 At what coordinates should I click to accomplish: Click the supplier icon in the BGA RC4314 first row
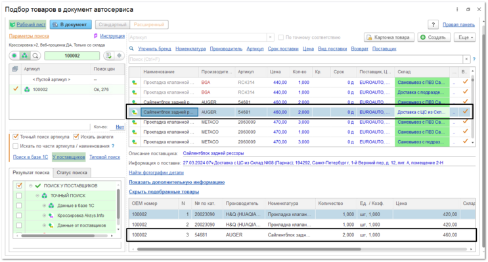pyautogui.click(x=134, y=83)
